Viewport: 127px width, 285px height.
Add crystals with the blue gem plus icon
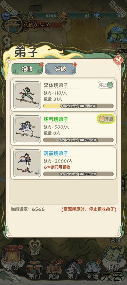99,18
